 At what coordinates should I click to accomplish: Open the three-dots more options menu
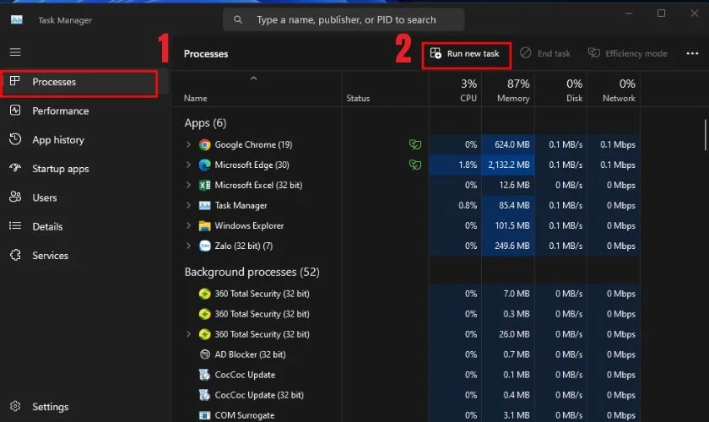tap(692, 53)
